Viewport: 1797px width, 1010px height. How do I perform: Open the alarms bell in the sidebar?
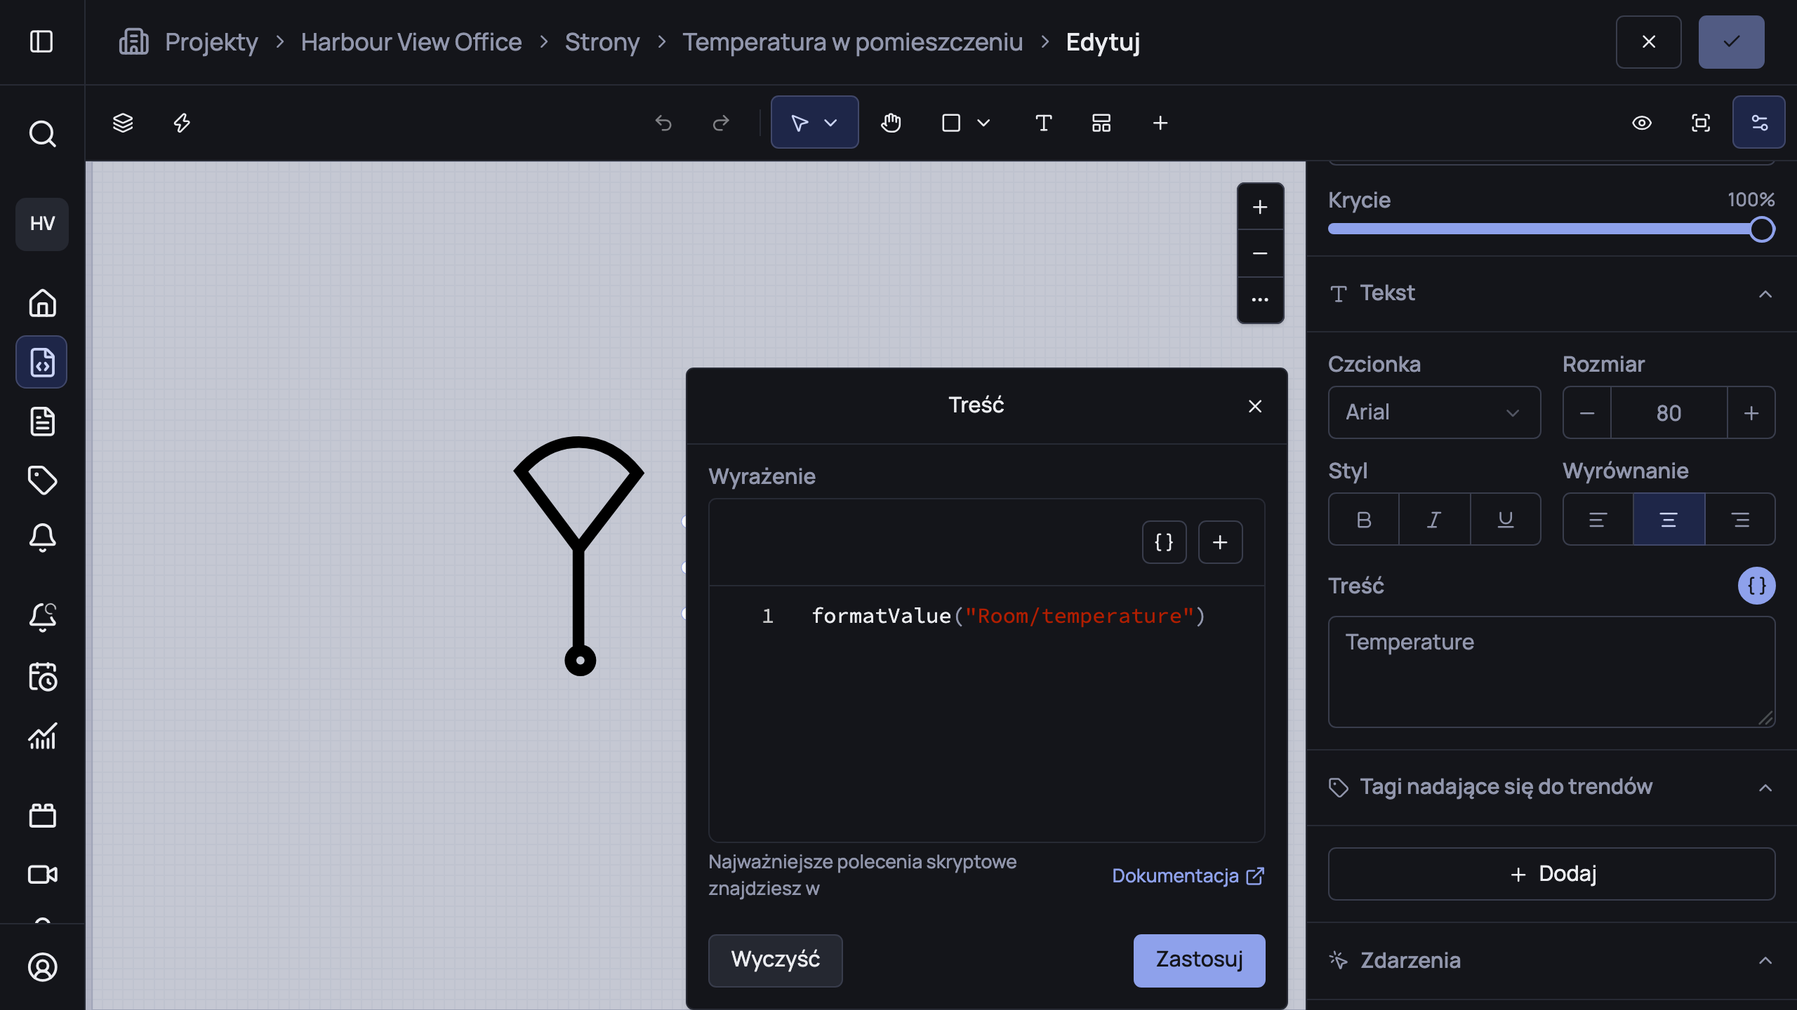pos(42,538)
